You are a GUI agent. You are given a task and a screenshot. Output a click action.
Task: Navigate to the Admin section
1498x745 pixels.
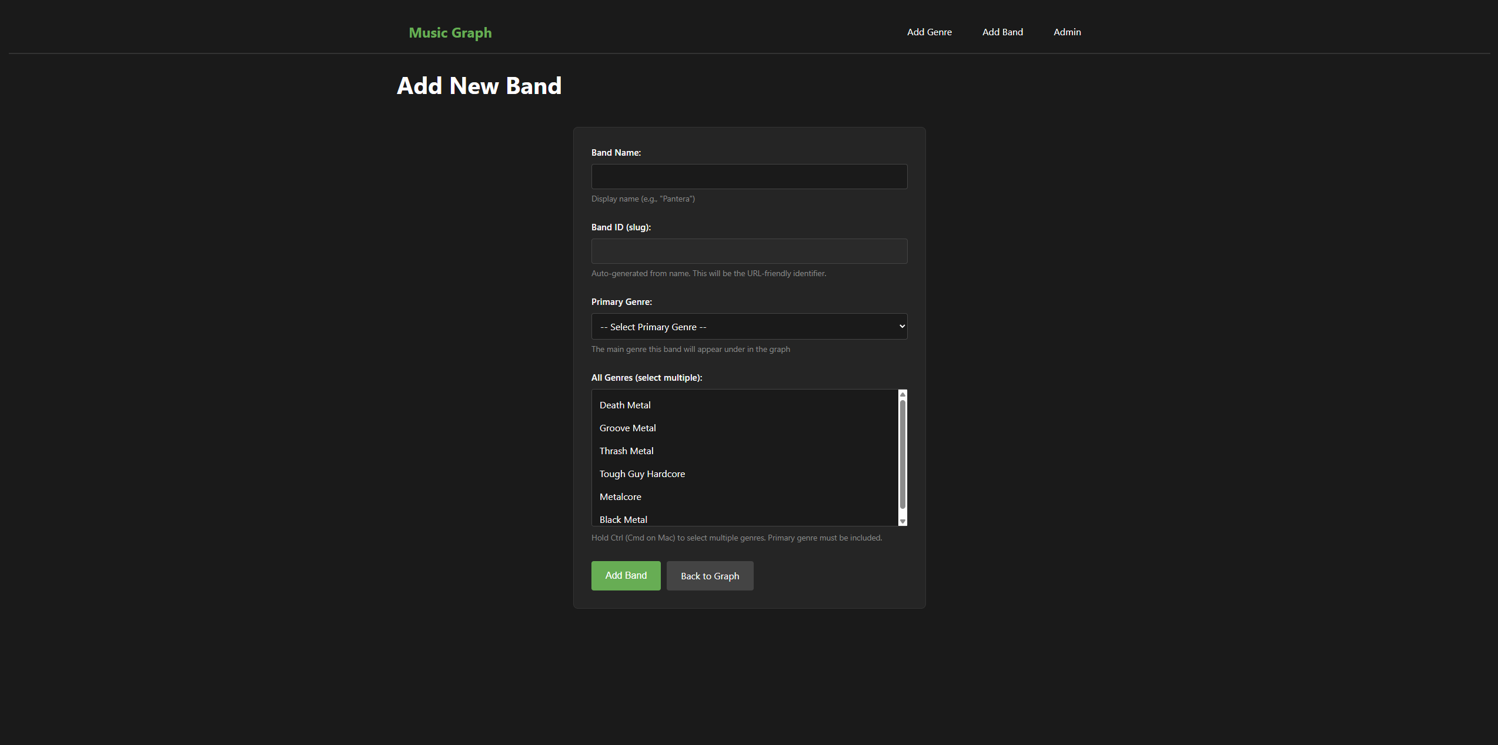coord(1067,32)
